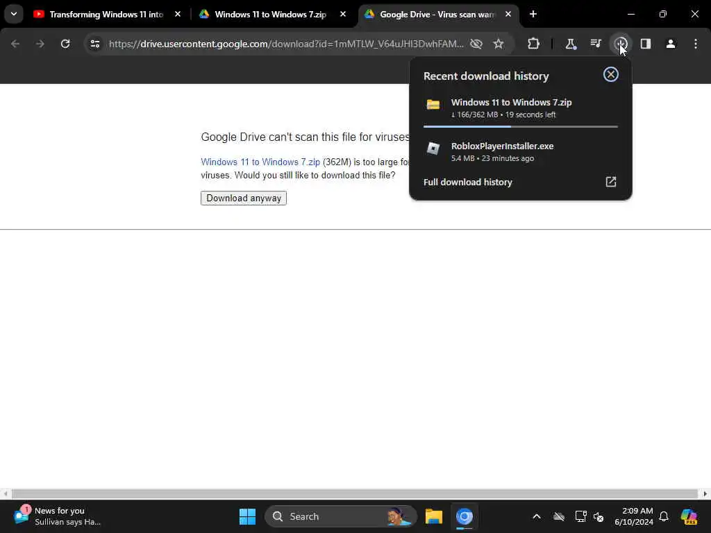Open a new browser tab
This screenshot has height=533, width=711.
pos(533,14)
